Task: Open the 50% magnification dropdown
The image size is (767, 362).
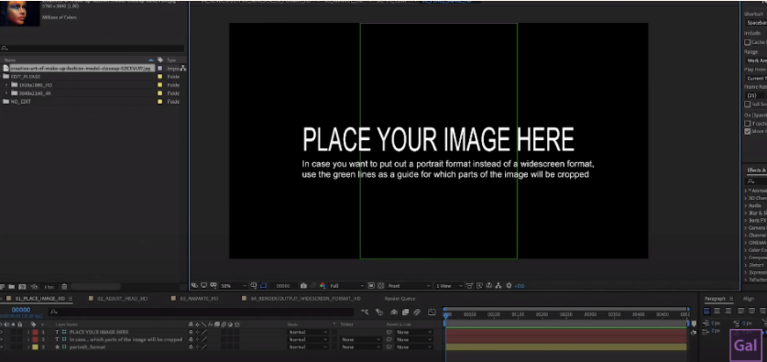Action: pos(234,286)
